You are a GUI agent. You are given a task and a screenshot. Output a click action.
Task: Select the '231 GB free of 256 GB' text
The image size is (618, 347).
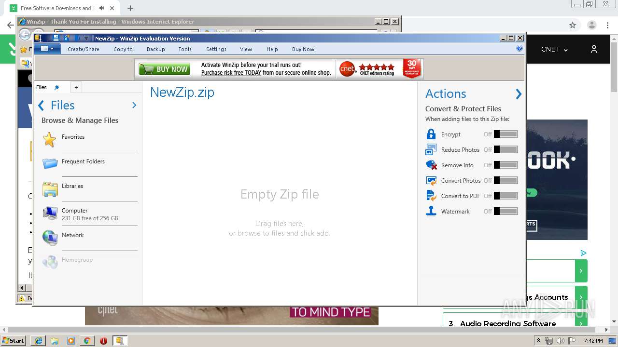pyautogui.click(x=90, y=218)
